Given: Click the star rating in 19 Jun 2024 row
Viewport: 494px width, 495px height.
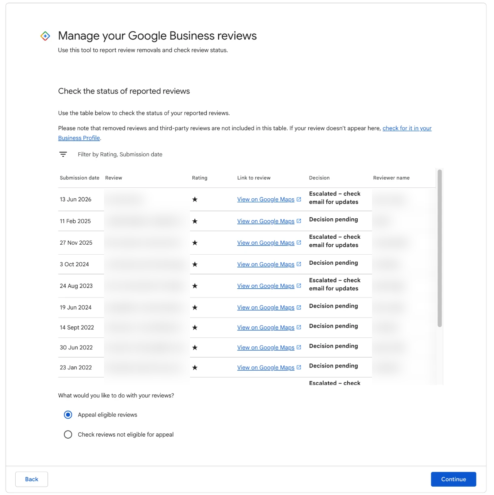Looking at the screenshot, I should [x=195, y=307].
